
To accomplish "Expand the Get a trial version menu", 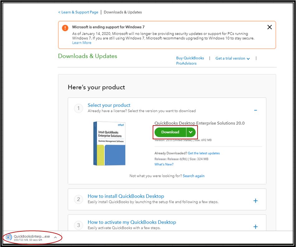I will [x=232, y=58].
